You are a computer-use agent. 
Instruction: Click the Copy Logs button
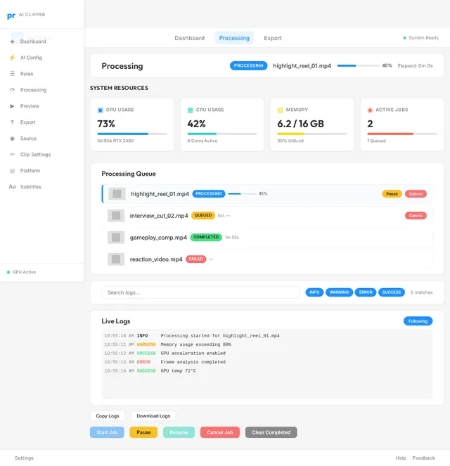click(108, 416)
